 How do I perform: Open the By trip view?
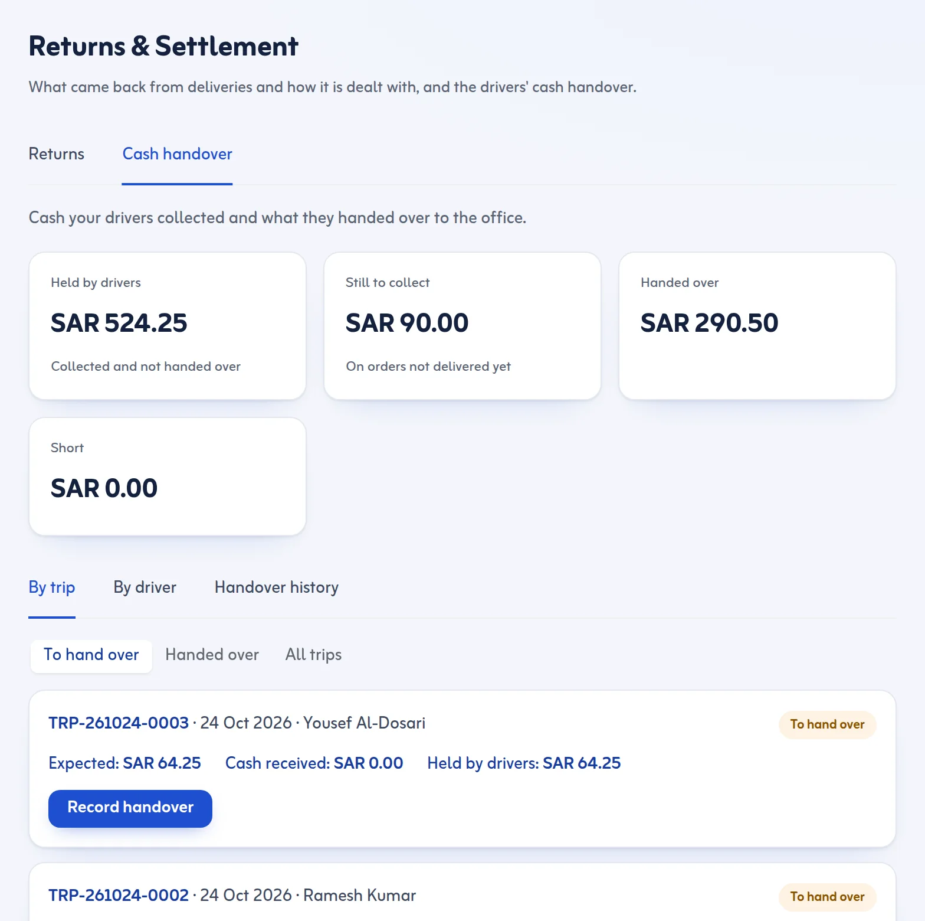click(x=52, y=587)
